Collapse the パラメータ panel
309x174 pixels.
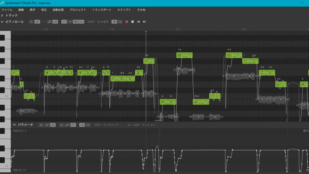(14, 125)
